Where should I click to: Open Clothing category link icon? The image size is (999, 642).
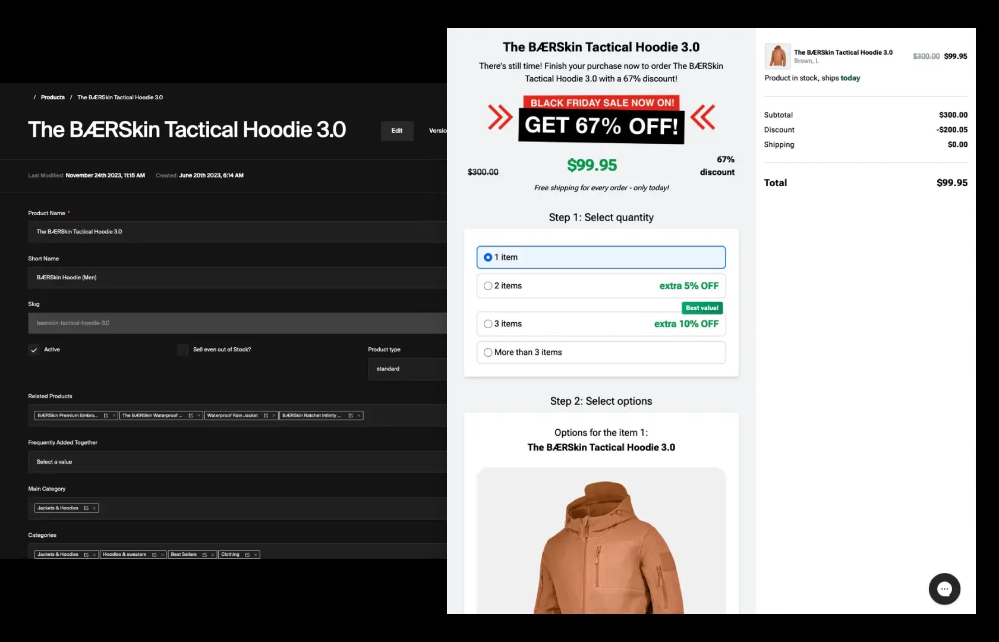tap(247, 555)
